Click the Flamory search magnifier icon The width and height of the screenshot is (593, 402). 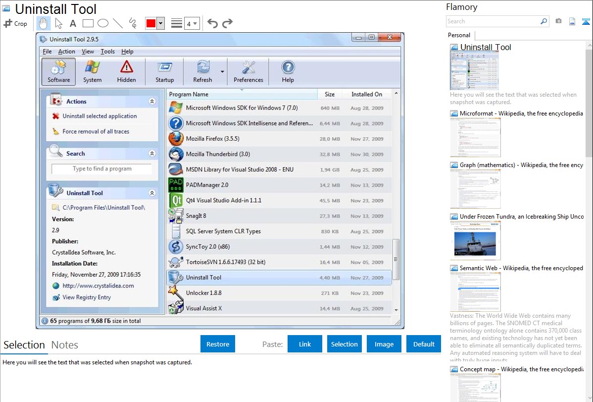point(544,21)
